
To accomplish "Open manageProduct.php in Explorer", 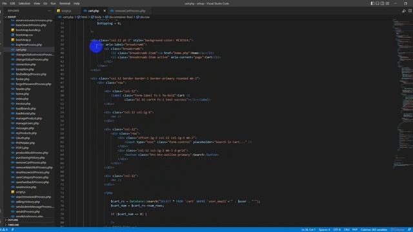I will [28, 119].
